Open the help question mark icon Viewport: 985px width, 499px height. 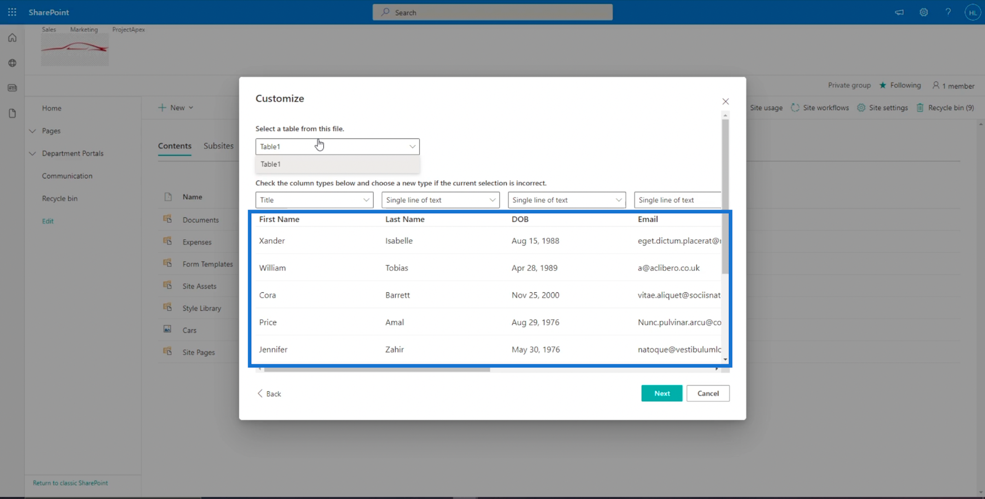948,12
